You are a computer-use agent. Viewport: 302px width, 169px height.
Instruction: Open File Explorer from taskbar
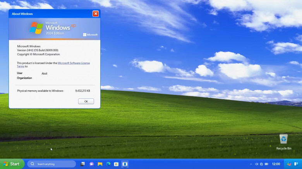point(100,164)
